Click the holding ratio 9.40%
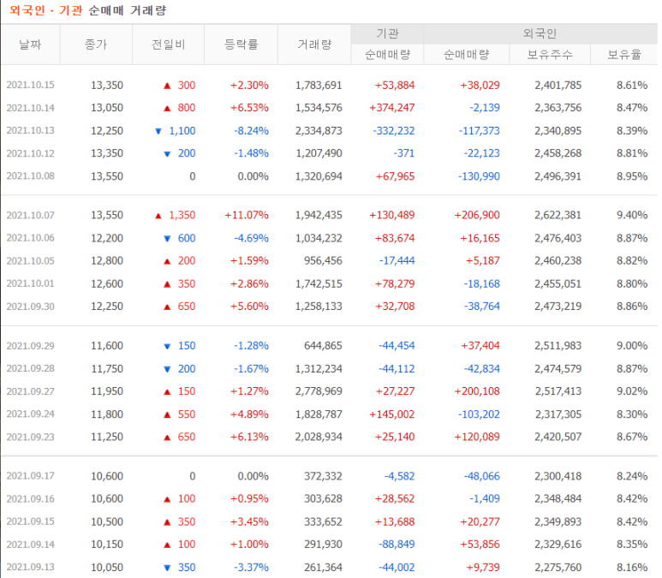 [632, 215]
